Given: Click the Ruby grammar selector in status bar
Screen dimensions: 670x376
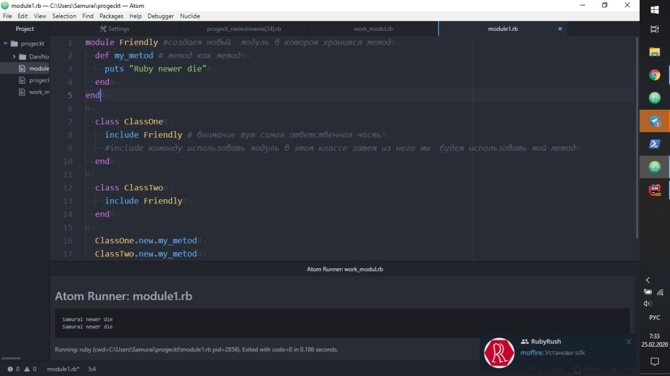Looking at the screenshot, I should point(558,369).
